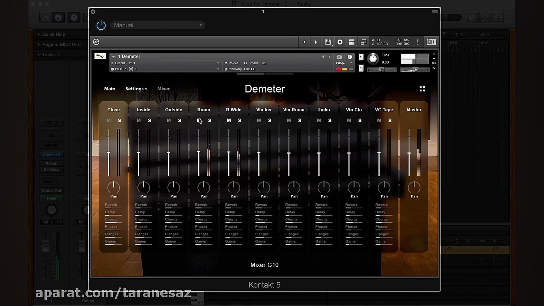The width and height of the screenshot is (544, 306).
Task: Switch to the Mixer tab
Action: (x=163, y=89)
